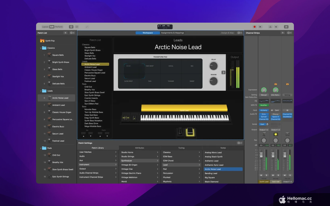Click the Synth Lead strip Pan knob
The width and height of the screenshot is (330, 206).
point(264,140)
